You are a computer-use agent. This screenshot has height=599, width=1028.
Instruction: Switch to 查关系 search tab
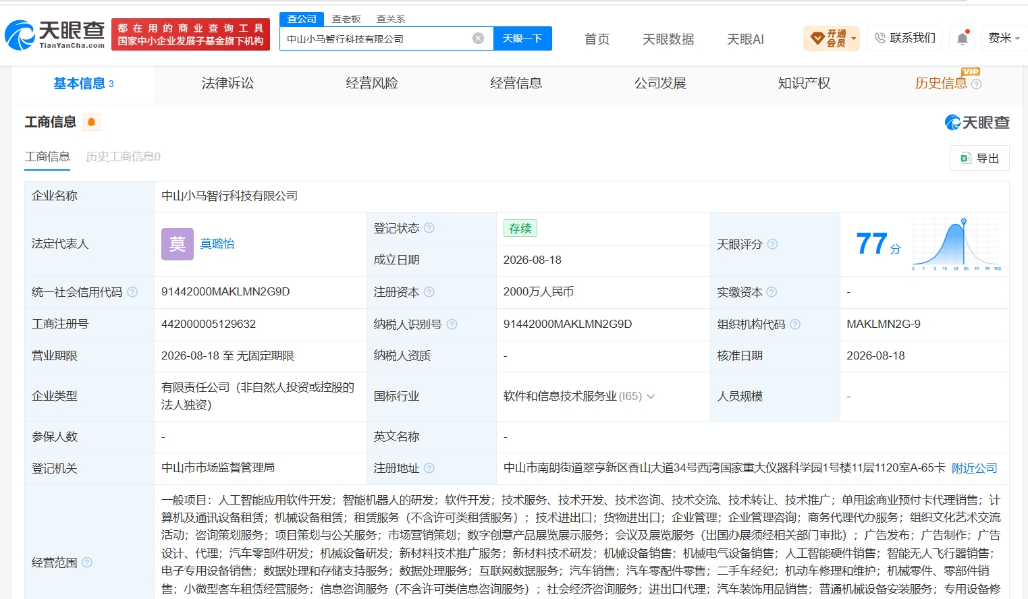point(391,19)
